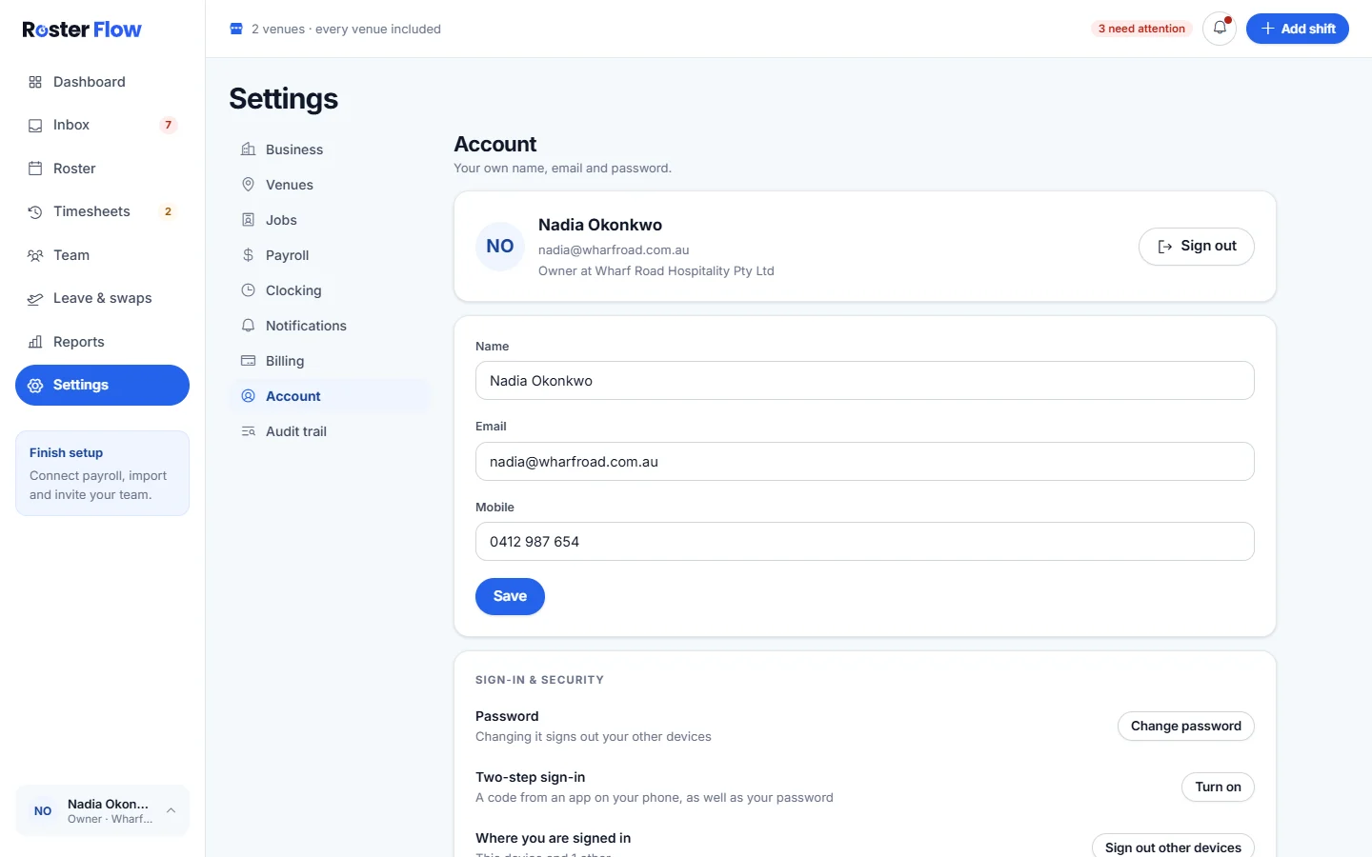
Task: Open the Jobs settings section
Action: [330, 220]
